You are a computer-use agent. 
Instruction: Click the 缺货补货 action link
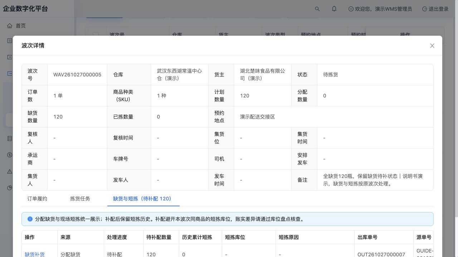(x=35, y=255)
